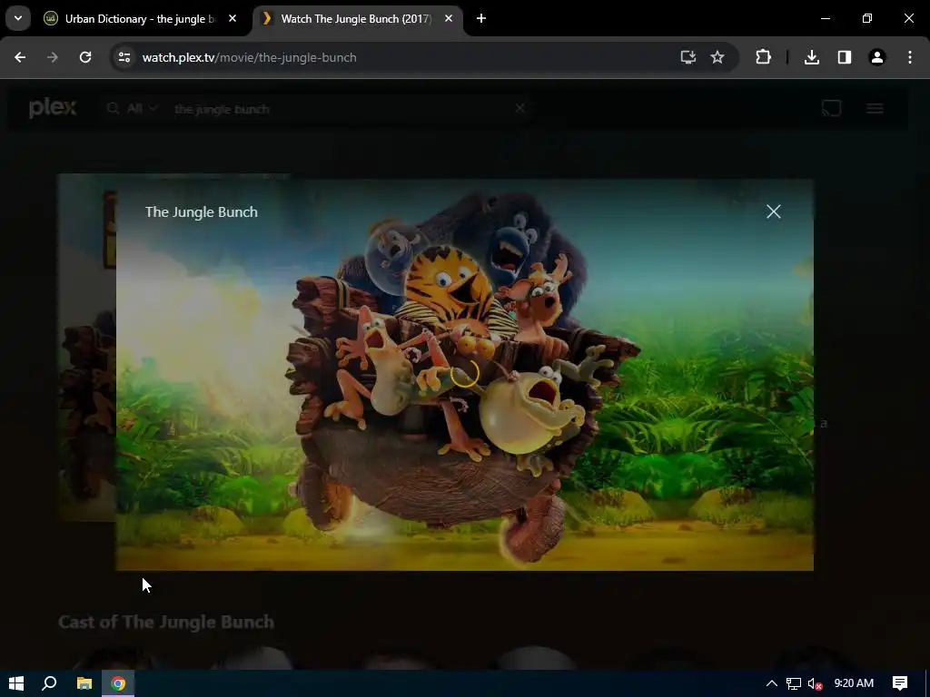This screenshot has height=697, width=930.
Task: Click the muted volume icon
Action: pos(815,684)
